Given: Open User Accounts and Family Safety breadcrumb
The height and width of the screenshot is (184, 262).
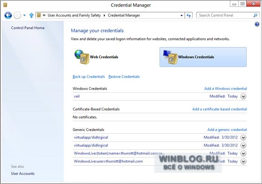Looking at the screenshot, I should pos(74,15).
